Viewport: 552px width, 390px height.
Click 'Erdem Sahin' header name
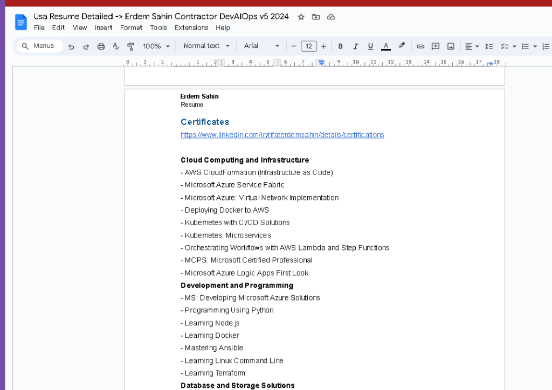pyautogui.click(x=199, y=96)
